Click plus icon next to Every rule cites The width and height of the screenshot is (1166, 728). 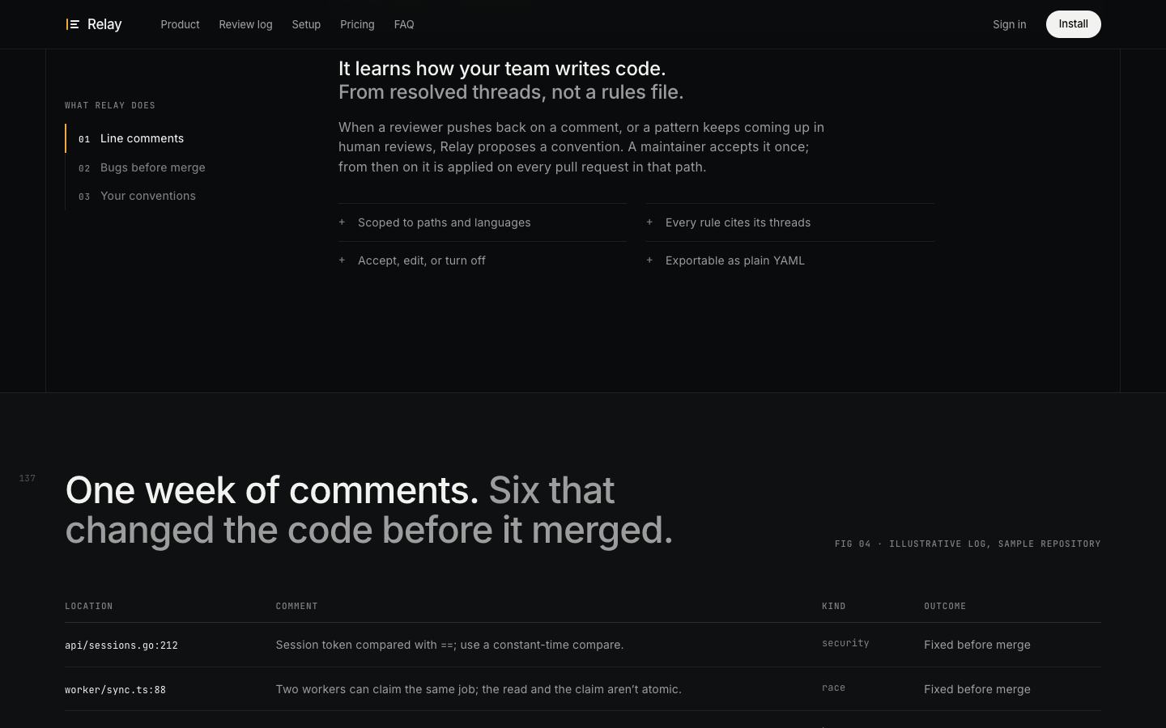pos(649,222)
